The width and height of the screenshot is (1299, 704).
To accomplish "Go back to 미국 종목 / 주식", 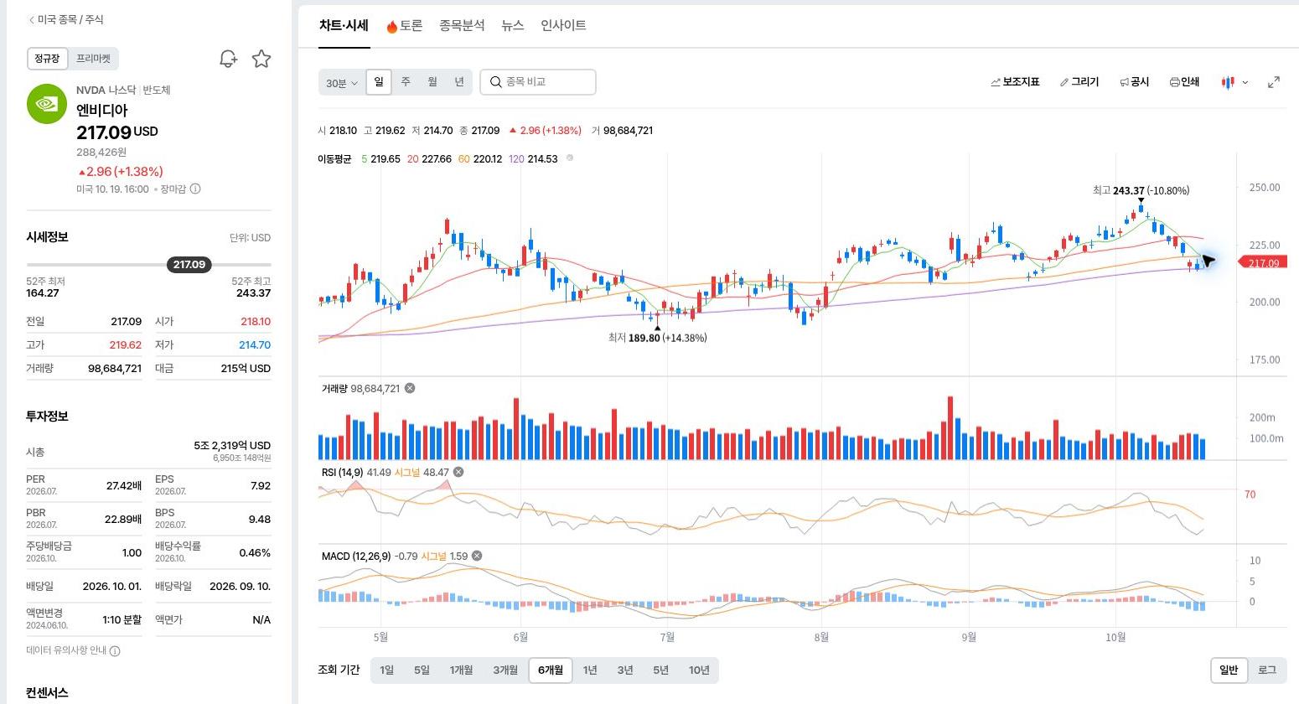I will coord(65,19).
